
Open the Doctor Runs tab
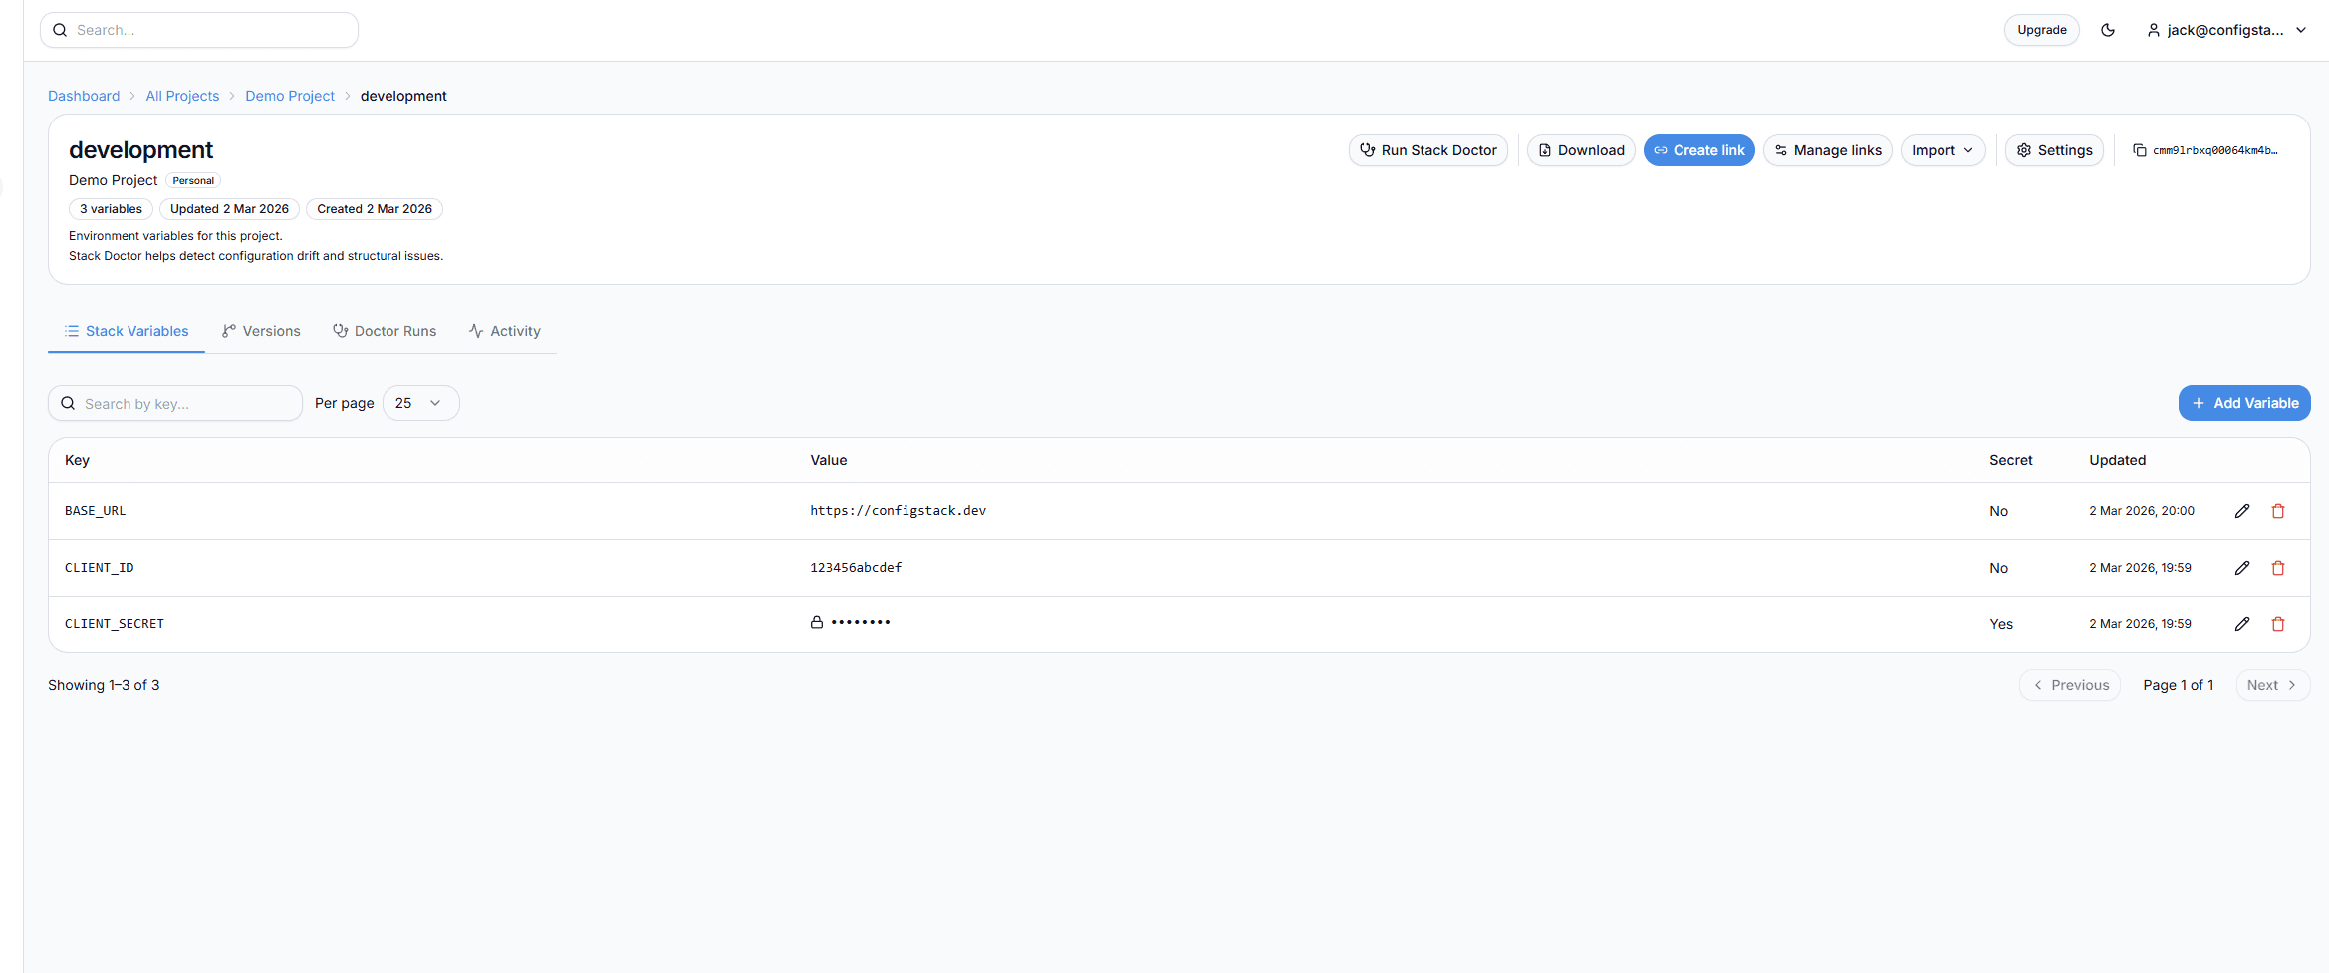(x=385, y=331)
